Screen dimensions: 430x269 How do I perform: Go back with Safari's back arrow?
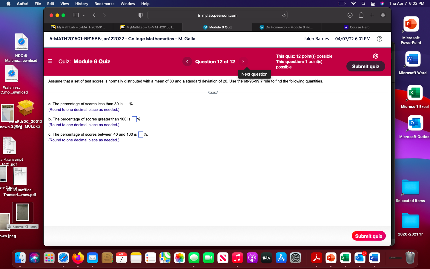[94, 15]
